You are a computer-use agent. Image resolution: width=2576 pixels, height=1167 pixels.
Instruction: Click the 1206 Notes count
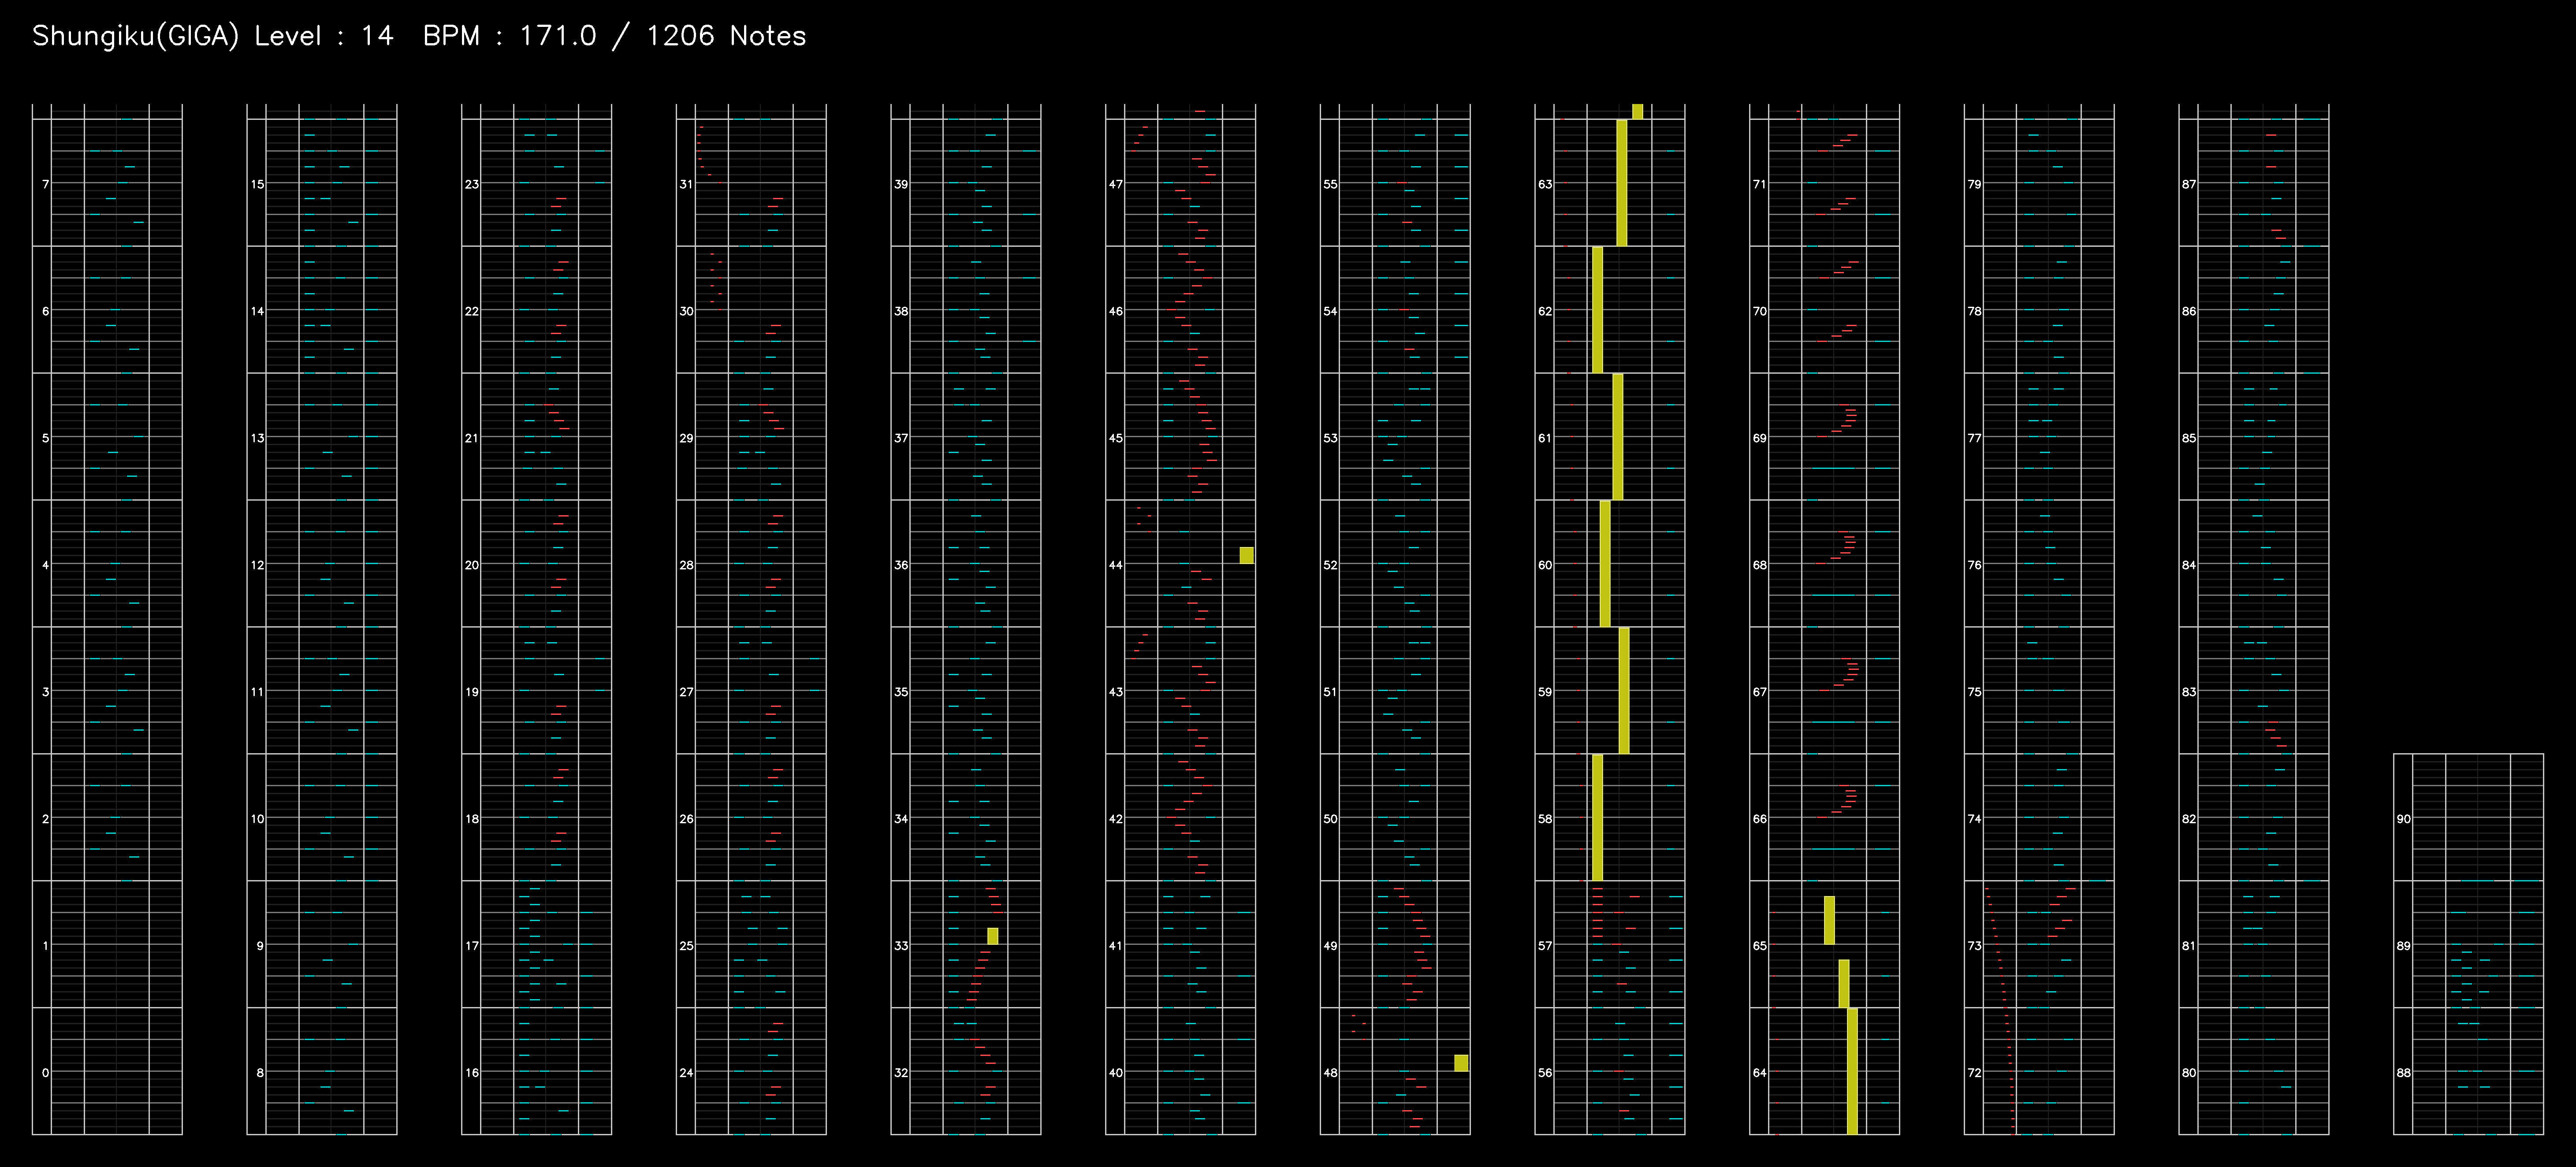[x=726, y=36]
